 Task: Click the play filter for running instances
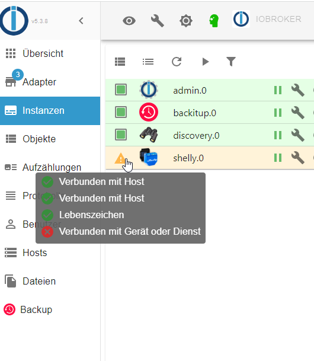tap(205, 62)
